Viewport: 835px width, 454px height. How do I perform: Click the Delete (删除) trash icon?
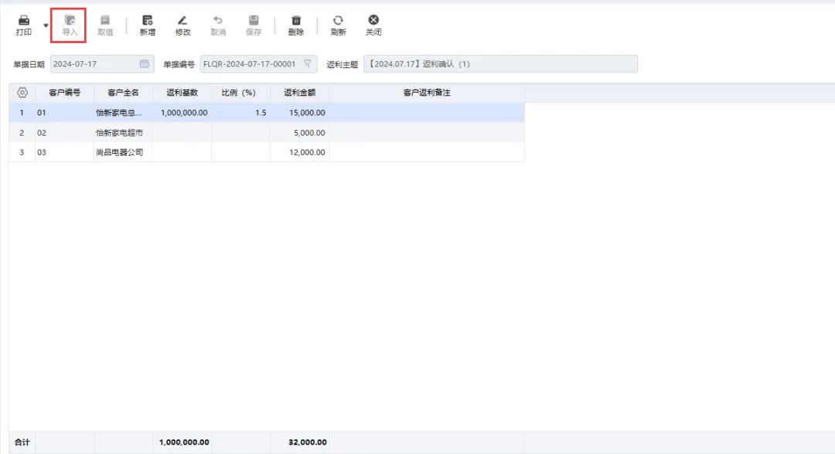pyautogui.click(x=295, y=21)
